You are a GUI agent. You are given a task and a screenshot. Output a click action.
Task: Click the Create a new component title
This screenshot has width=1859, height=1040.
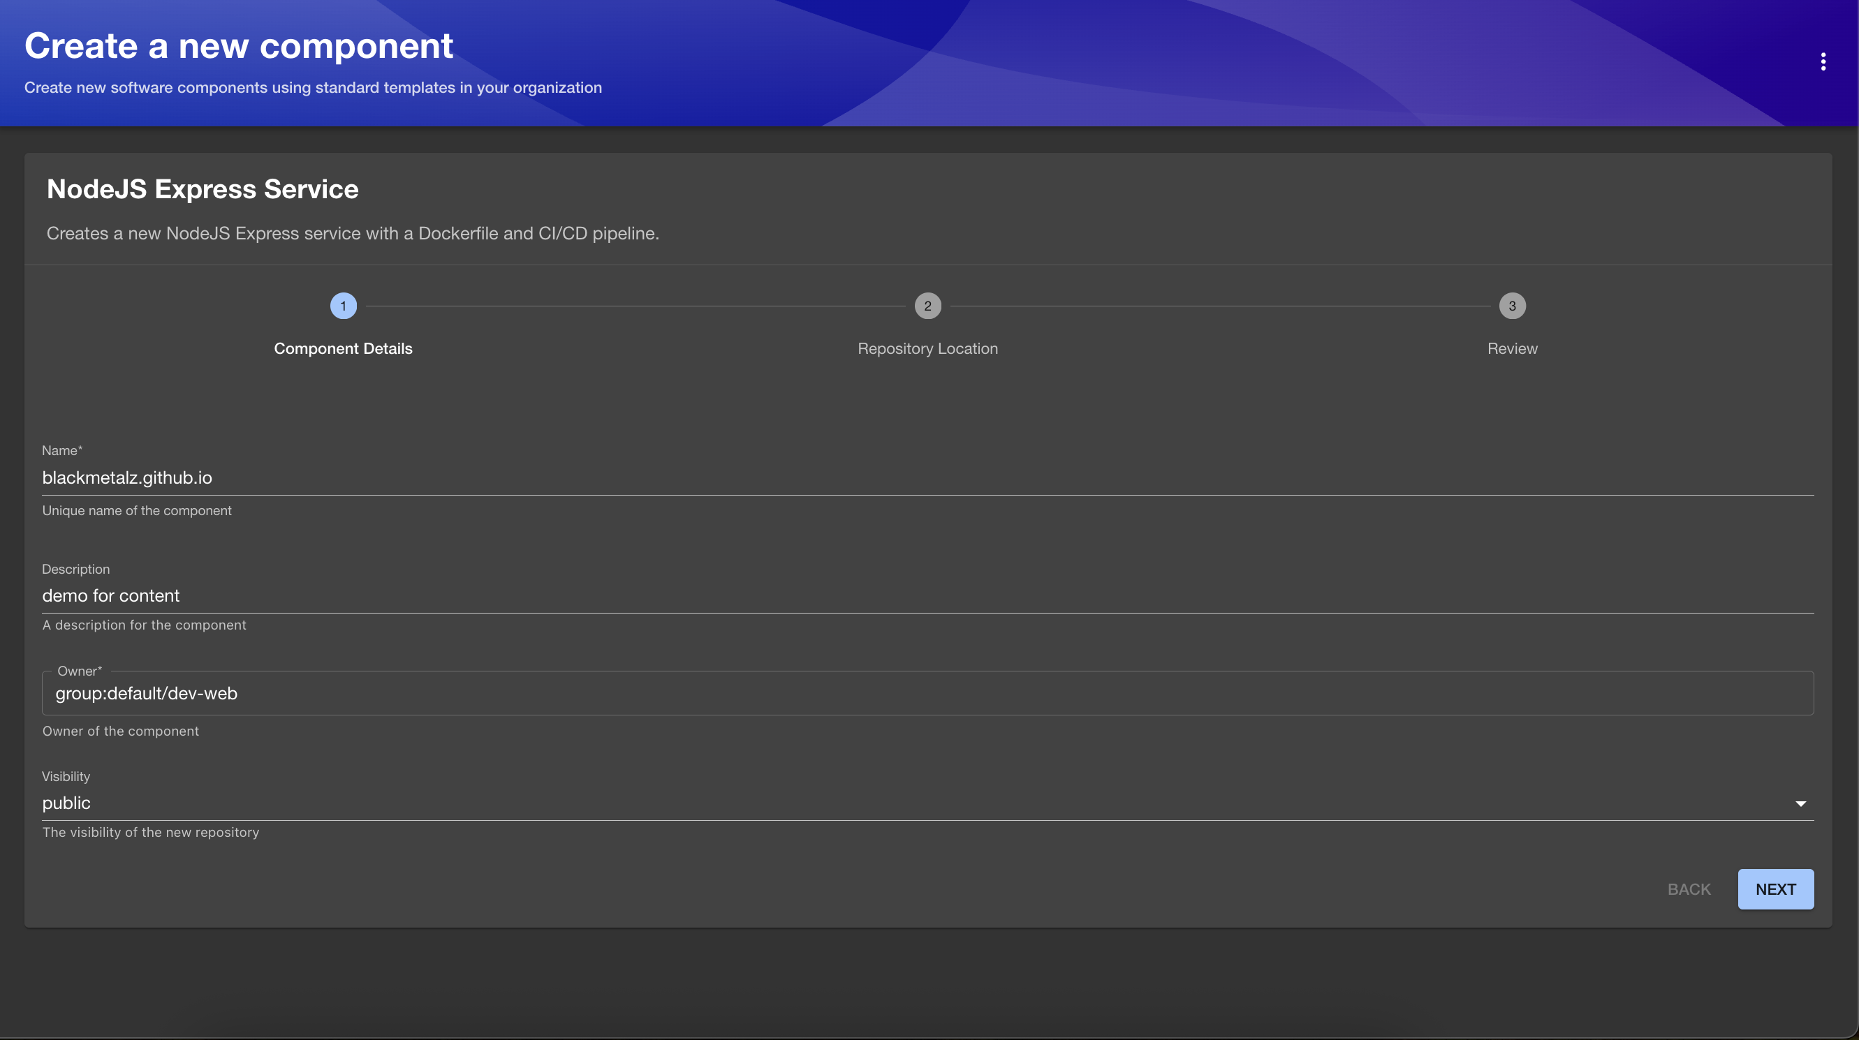(x=238, y=46)
